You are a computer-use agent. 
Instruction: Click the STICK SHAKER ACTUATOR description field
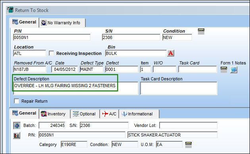172,135
